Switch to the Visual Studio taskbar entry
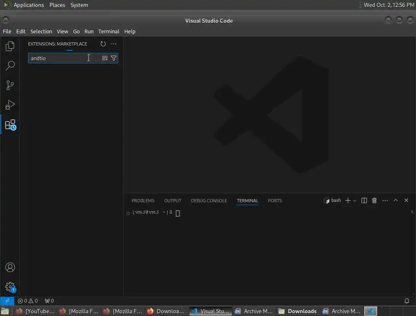 (x=210, y=311)
